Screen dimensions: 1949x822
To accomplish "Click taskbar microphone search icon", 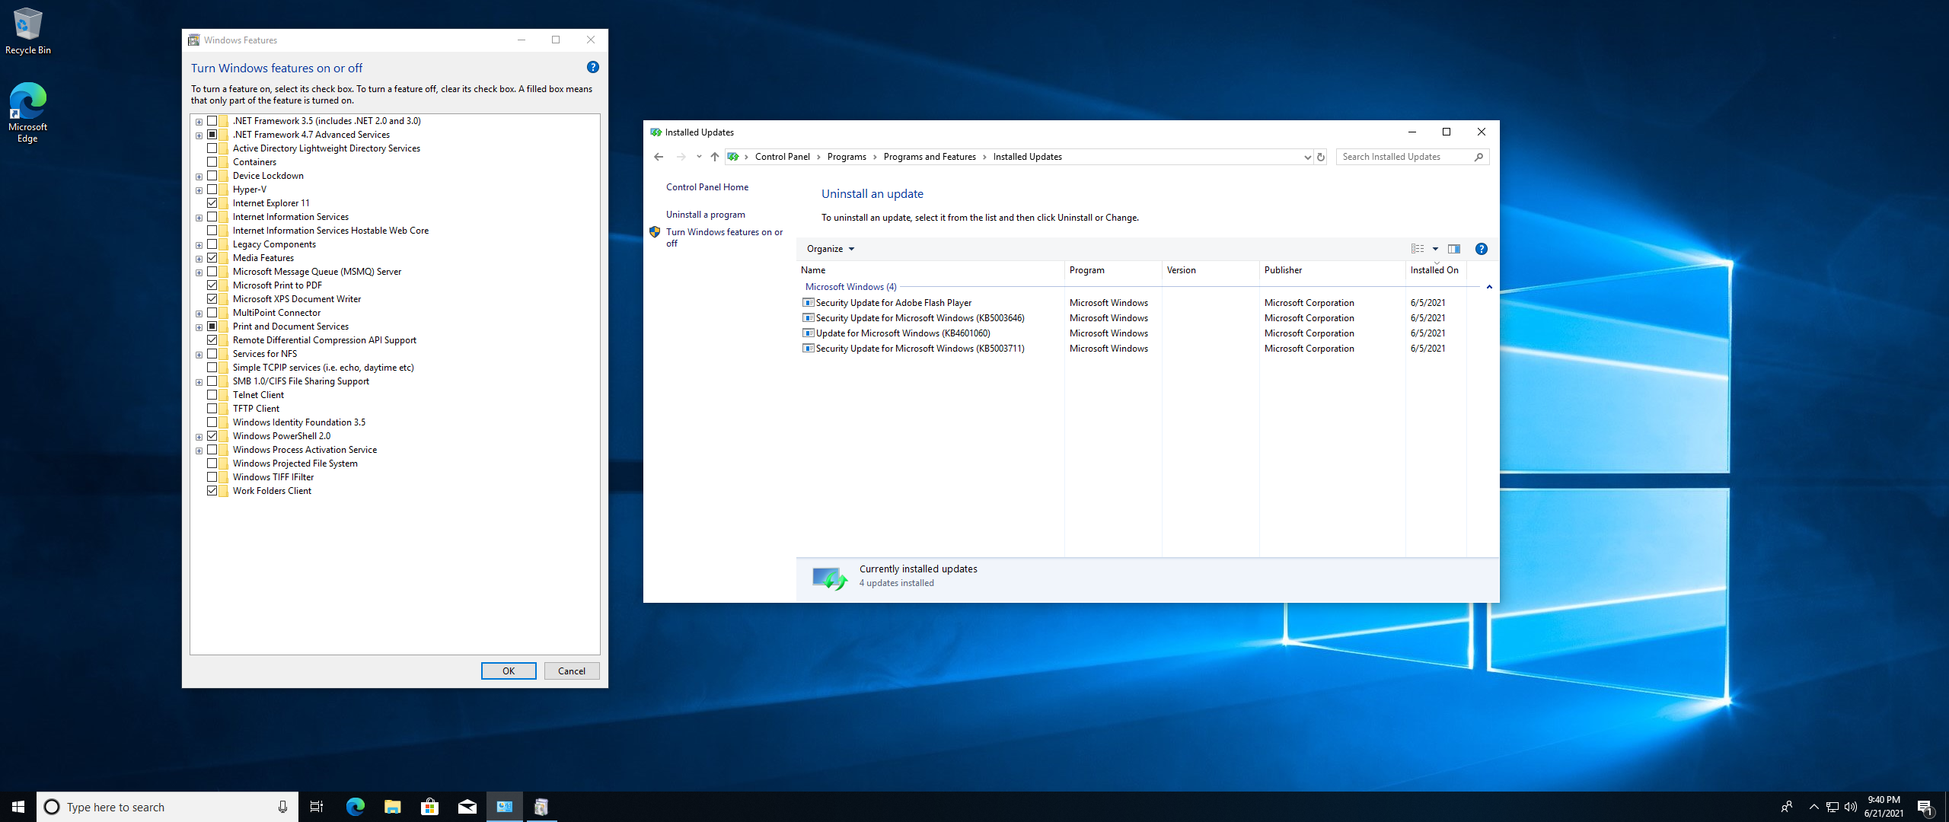I will [282, 807].
